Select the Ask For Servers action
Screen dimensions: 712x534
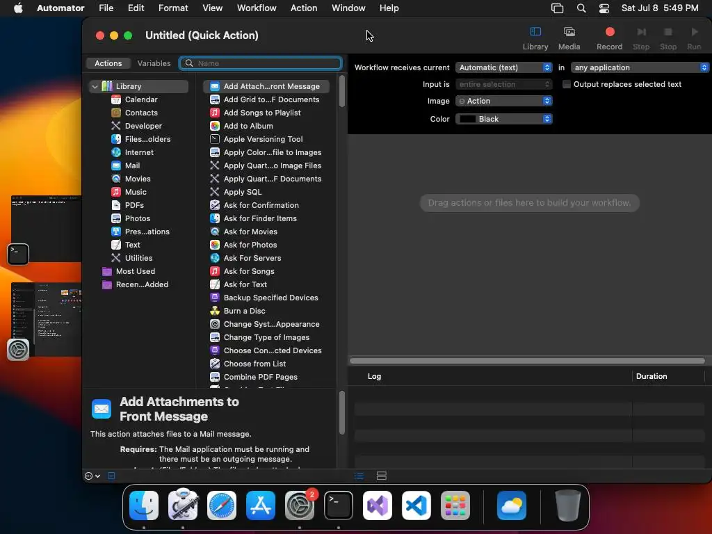tap(252, 258)
